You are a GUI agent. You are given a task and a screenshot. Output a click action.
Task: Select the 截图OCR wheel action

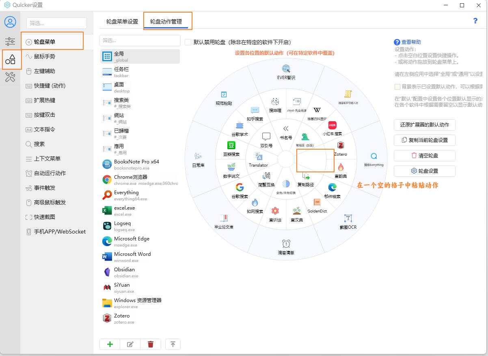[348, 222]
